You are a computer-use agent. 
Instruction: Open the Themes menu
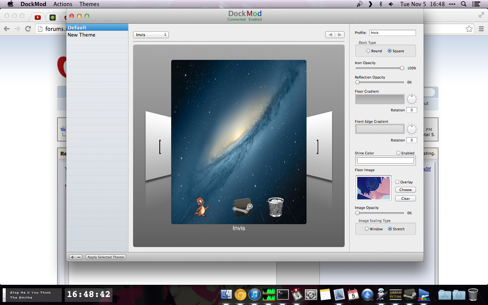89,4
